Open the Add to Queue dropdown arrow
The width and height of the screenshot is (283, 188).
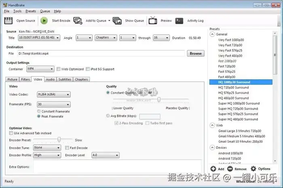point(109,21)
